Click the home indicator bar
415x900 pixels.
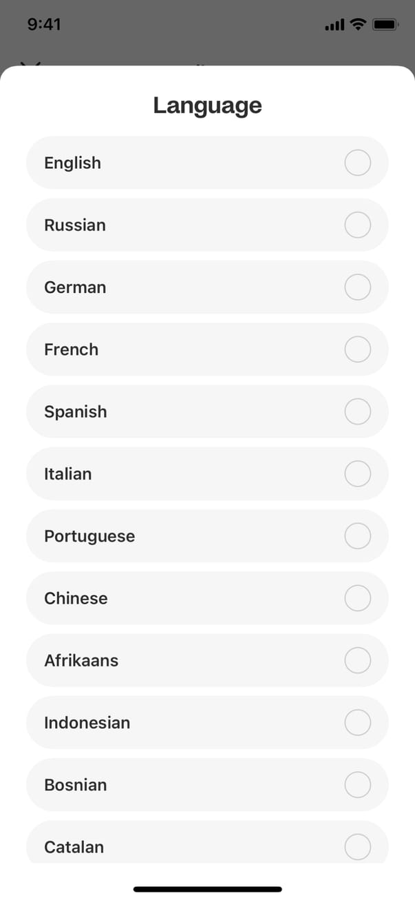[x=207, y=889]
